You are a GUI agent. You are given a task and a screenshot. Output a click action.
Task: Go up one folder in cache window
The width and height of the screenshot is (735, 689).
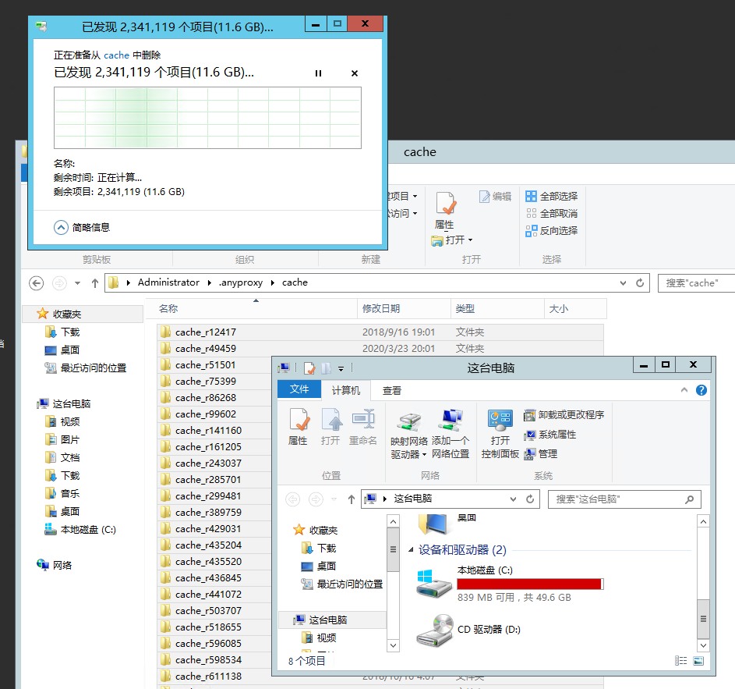tap(94, 283)
